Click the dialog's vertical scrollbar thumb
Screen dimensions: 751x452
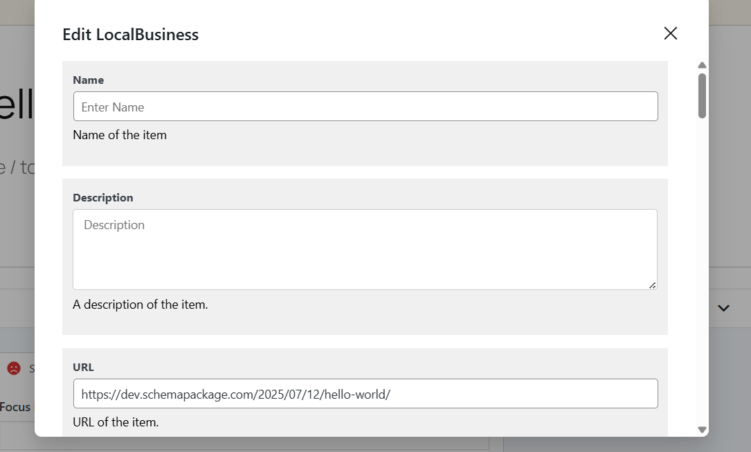(702, 96)
